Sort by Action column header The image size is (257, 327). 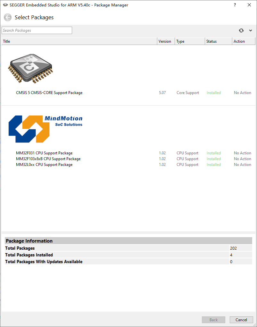244,41
